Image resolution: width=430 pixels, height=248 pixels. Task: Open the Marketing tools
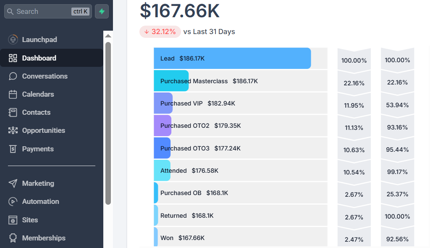[x=38, y=183]
